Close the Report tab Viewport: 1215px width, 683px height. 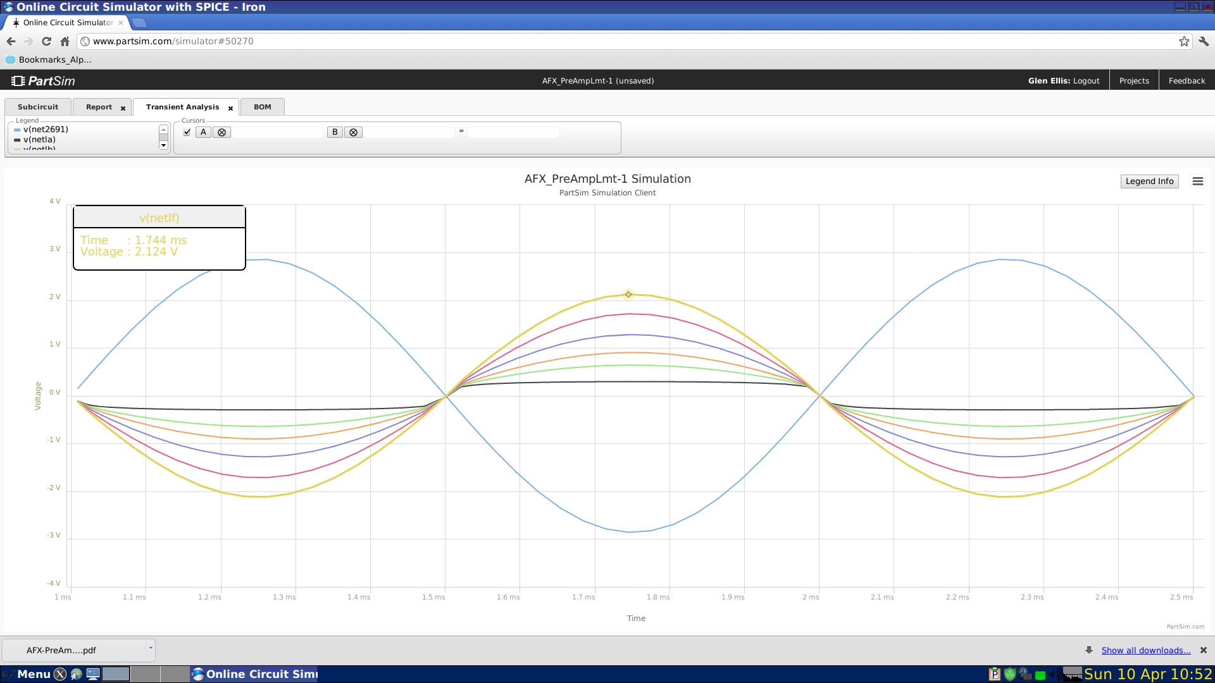pos(123,108)
